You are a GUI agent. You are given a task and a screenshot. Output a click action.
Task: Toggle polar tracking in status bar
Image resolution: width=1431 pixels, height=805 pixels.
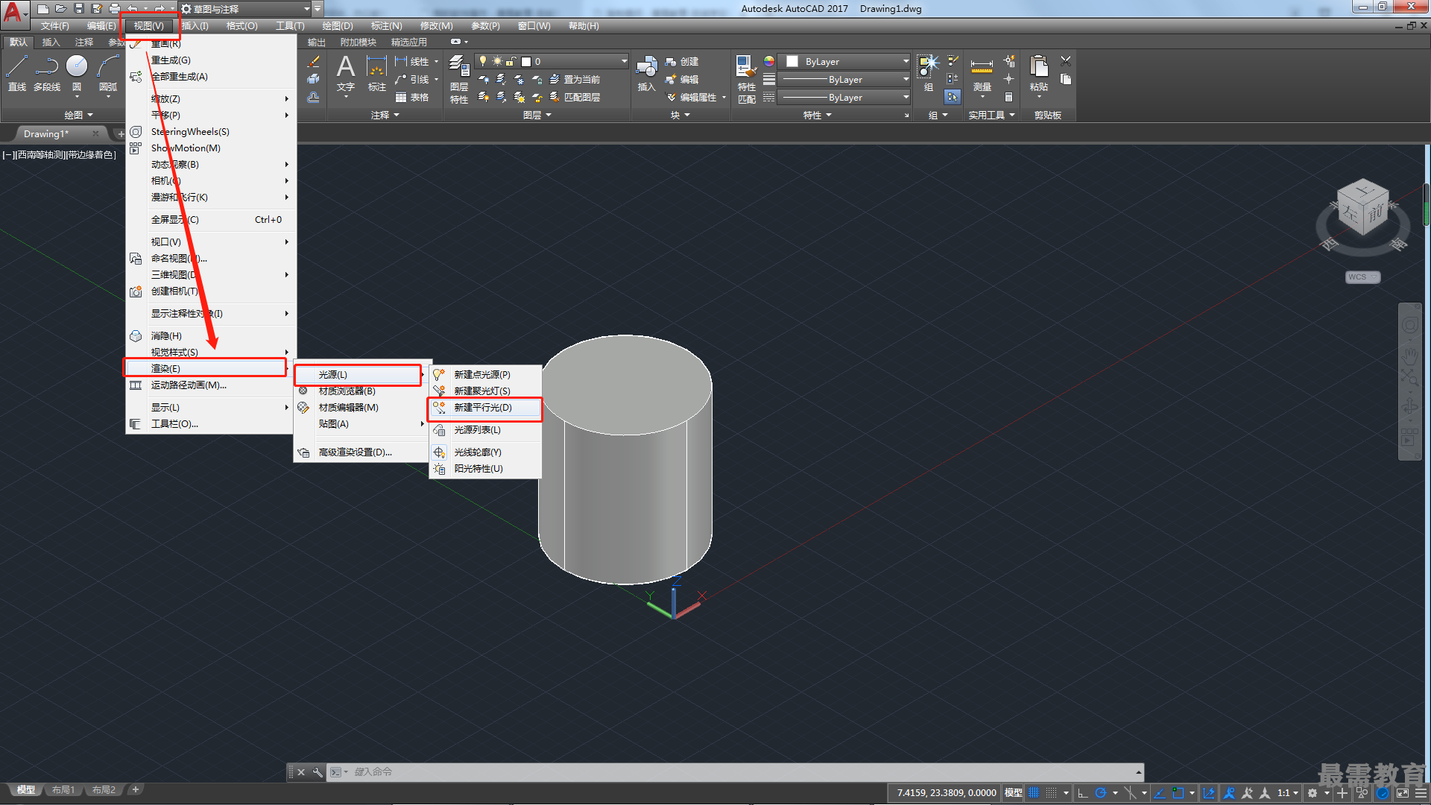pos(1100,793)
